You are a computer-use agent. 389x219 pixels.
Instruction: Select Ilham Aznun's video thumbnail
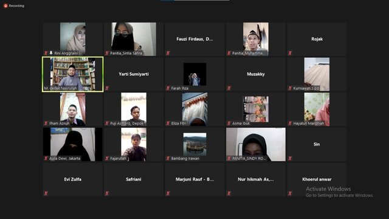coord(73,109)
